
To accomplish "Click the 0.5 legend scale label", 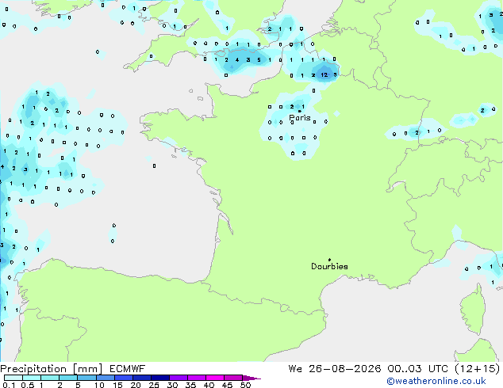I will [28, 385].
